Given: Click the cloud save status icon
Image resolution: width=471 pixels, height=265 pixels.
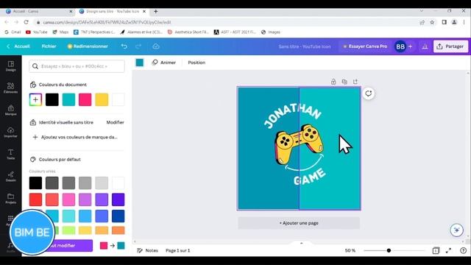Looking at the screenshot, I should tap(156, 46).
